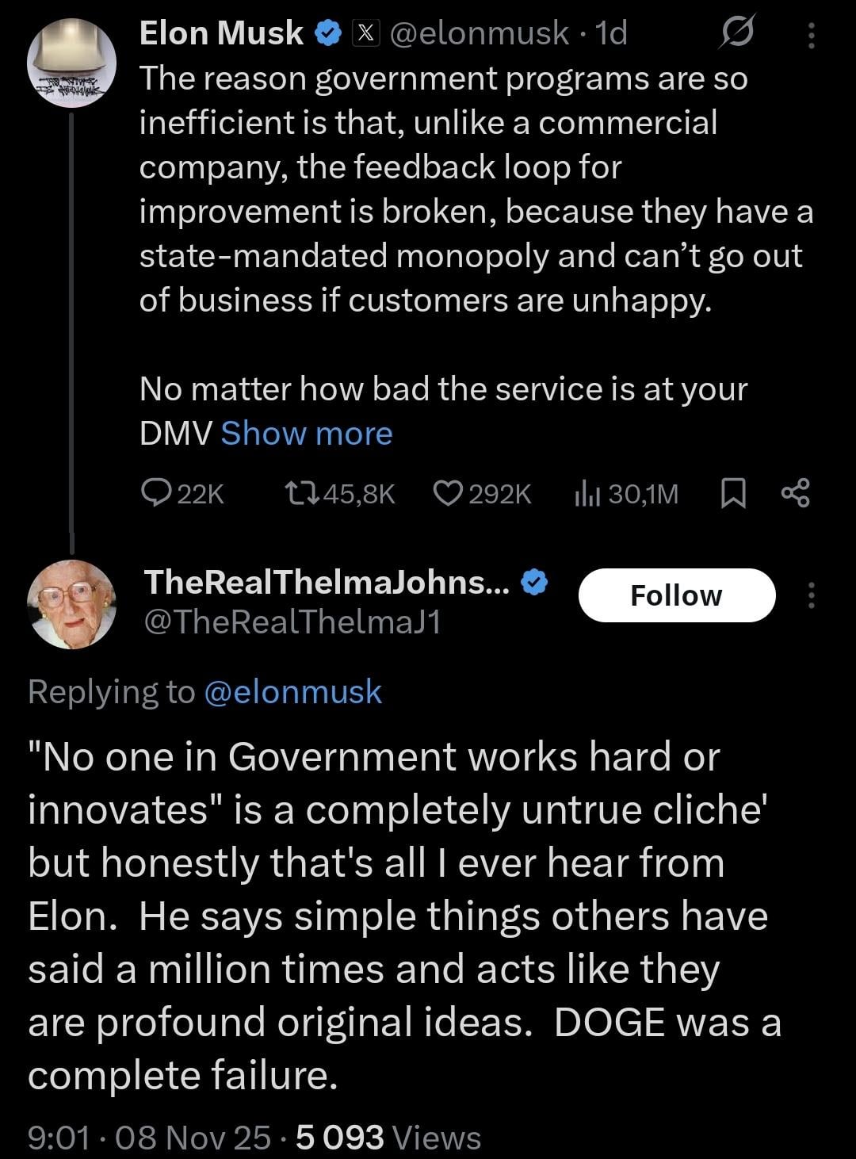Open TheRealThelmaJohns profile avatar
856x1159 pixels.
tap(71, 604)
